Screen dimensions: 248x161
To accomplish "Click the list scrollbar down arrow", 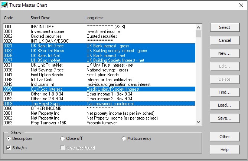I will 198,122.
